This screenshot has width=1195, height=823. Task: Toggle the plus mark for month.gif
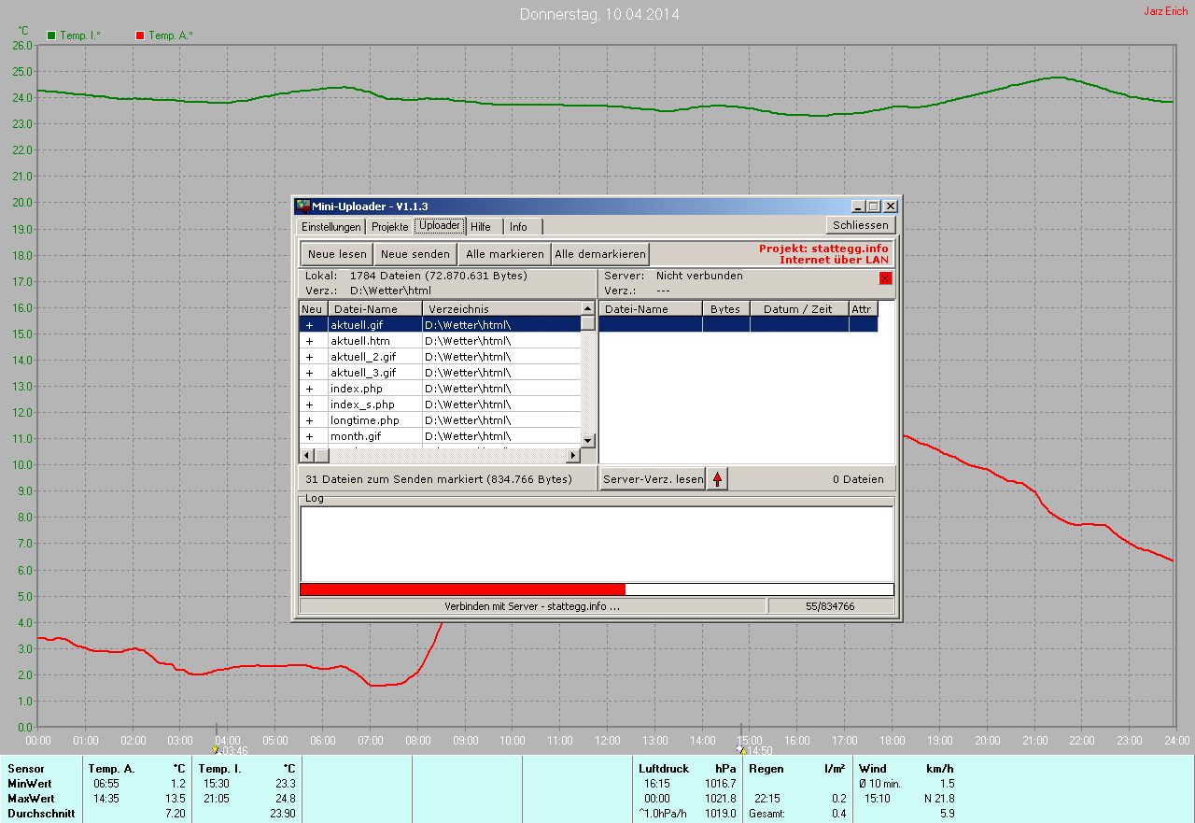coord(310,436)
